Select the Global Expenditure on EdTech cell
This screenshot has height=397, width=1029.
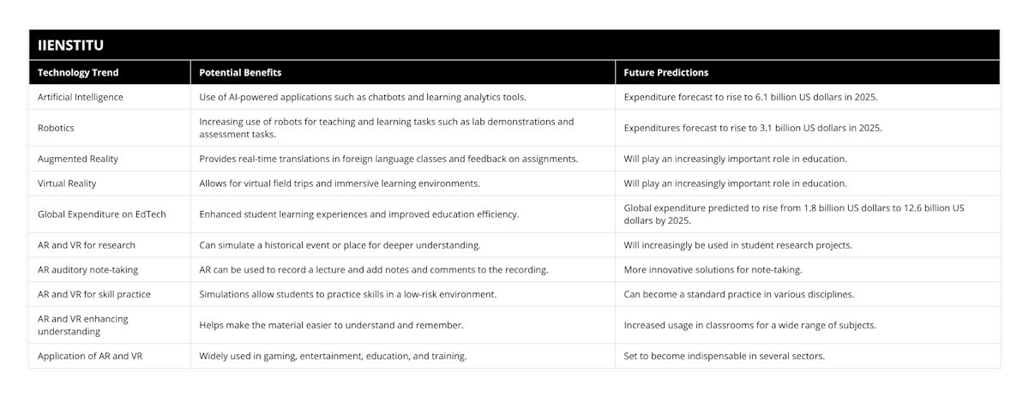102,214
